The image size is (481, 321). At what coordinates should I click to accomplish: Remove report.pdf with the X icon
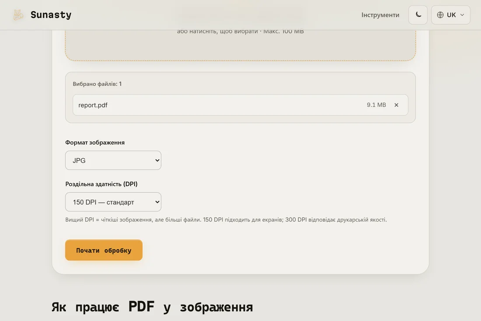396,105
